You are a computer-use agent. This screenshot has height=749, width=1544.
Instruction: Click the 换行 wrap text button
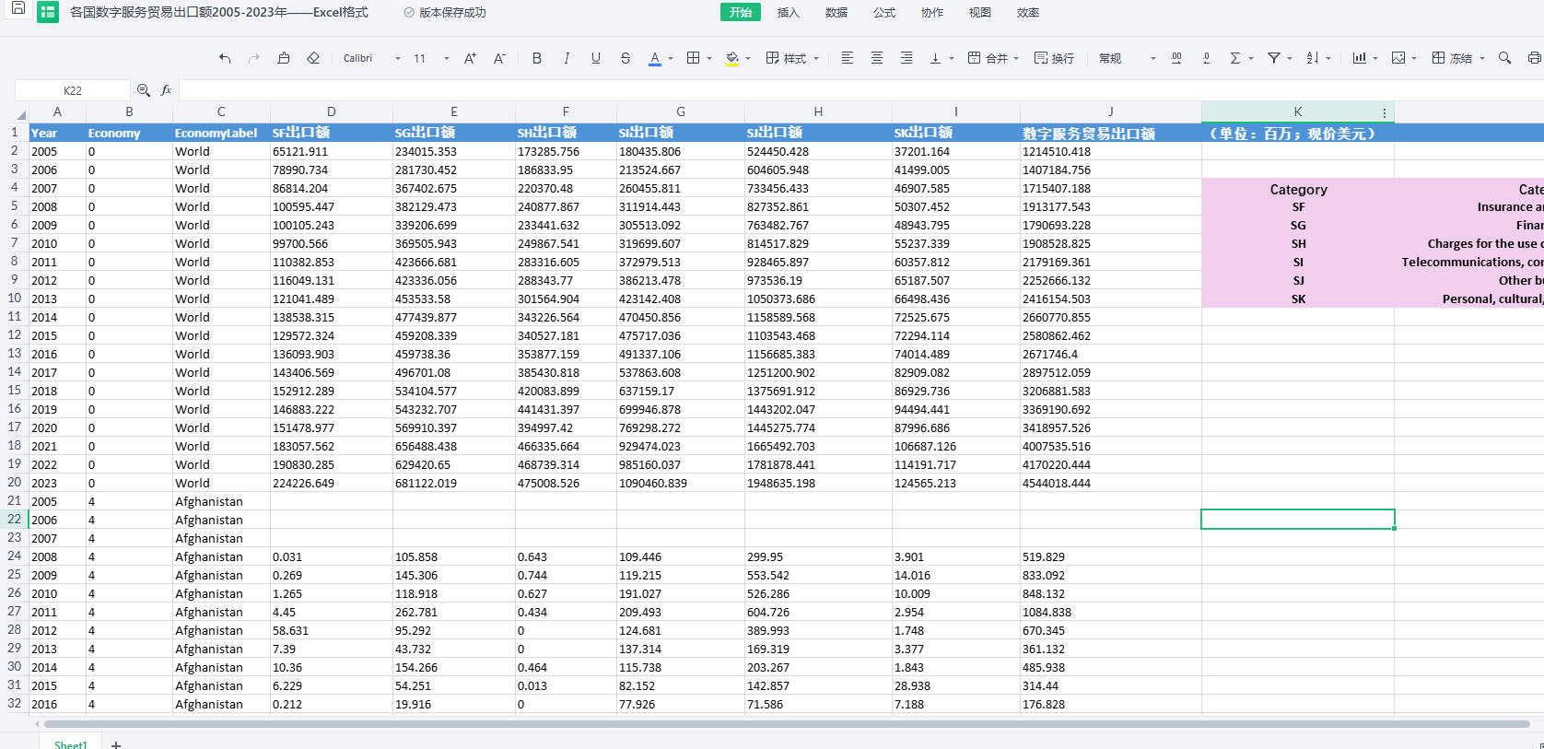click(1054, 58)
